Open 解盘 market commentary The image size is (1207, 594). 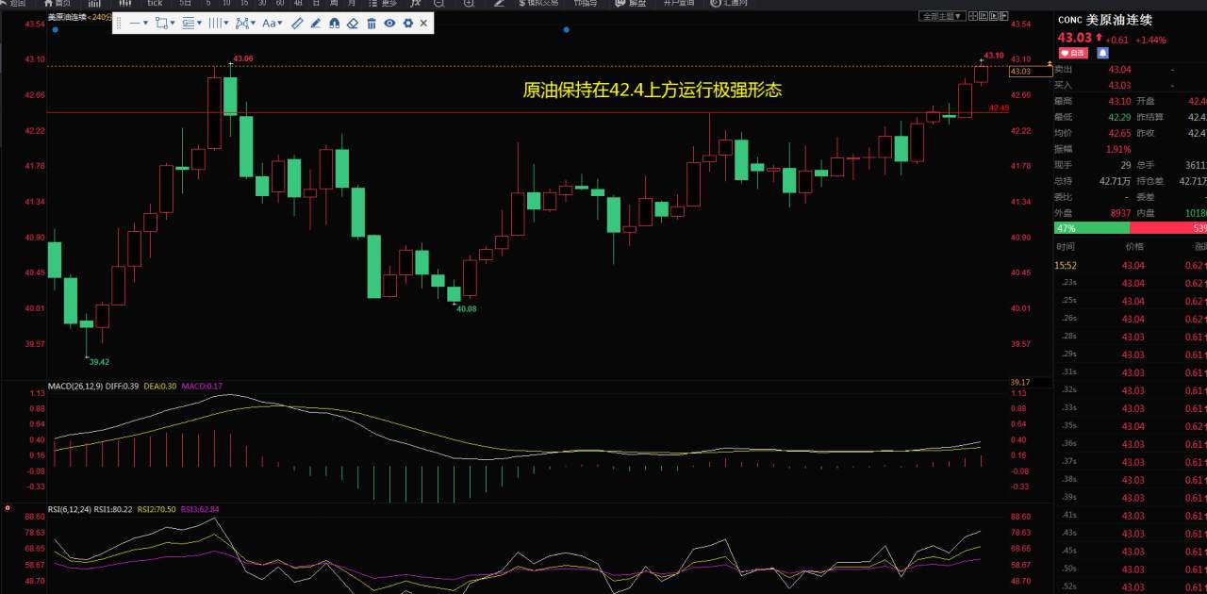coord(633,5)
